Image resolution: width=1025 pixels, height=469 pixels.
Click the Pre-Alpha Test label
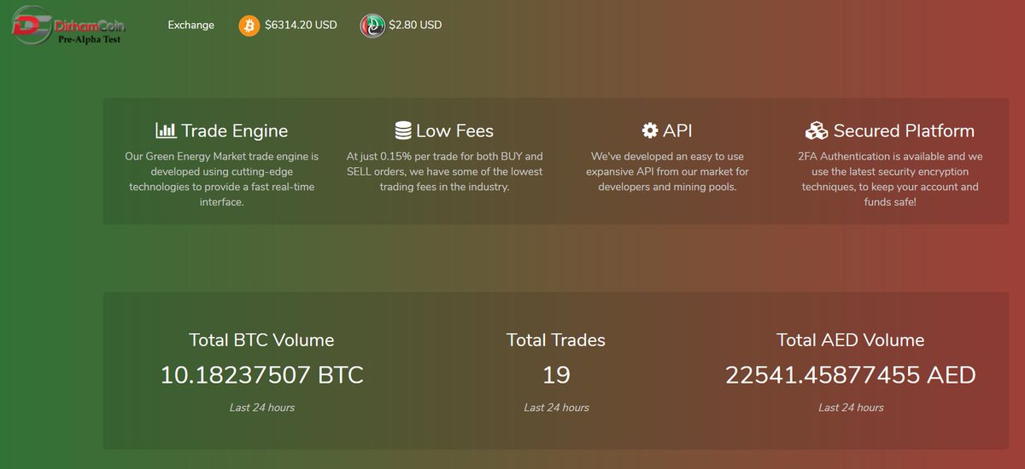88,39
